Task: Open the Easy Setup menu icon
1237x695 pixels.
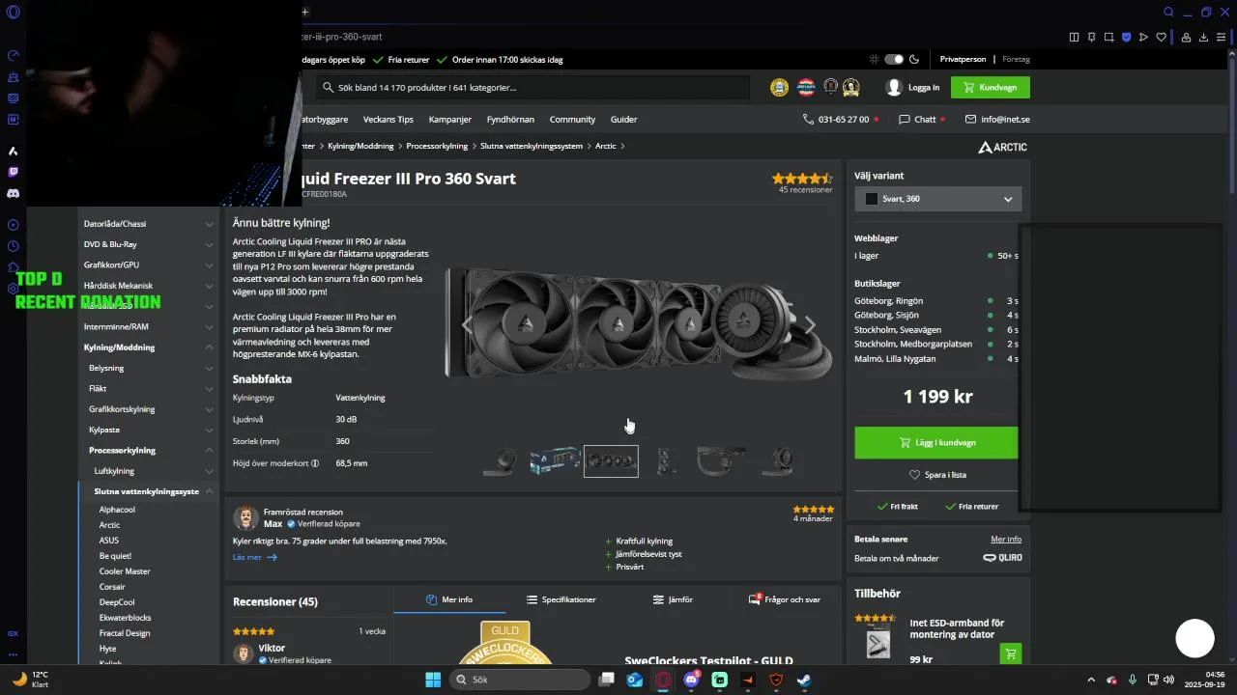Action: [x=1222, y=38]
